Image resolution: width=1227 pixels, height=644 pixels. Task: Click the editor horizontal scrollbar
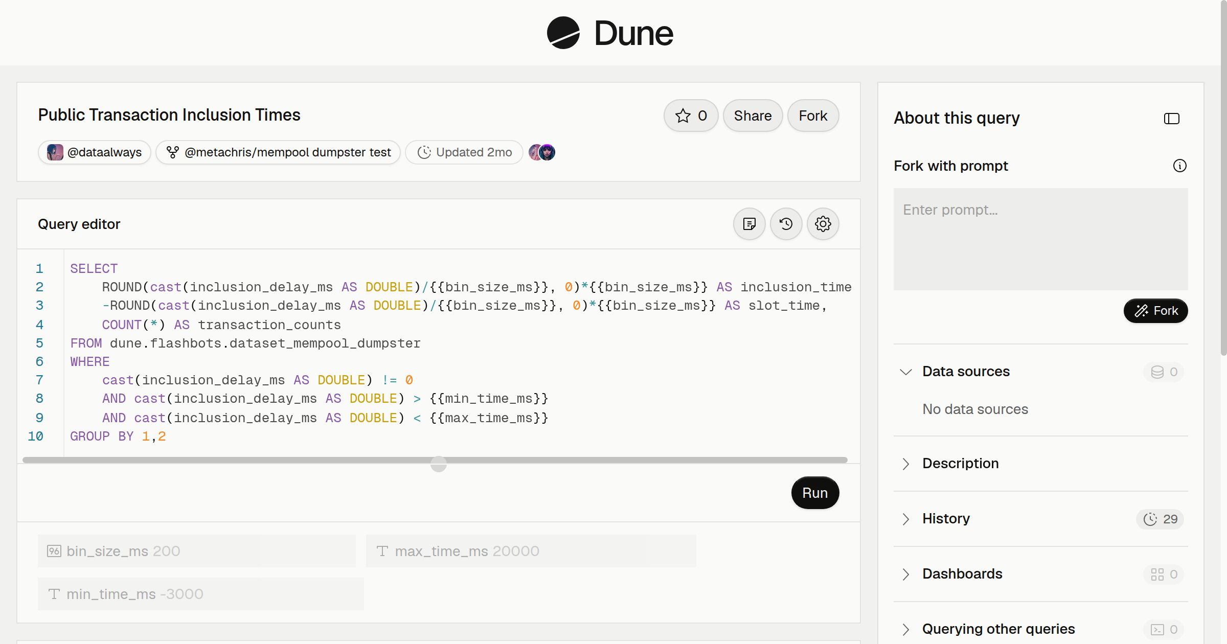click(435, 460)
